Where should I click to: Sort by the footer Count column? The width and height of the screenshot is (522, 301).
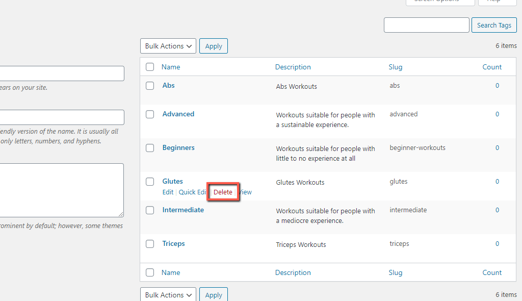point(492,272)
